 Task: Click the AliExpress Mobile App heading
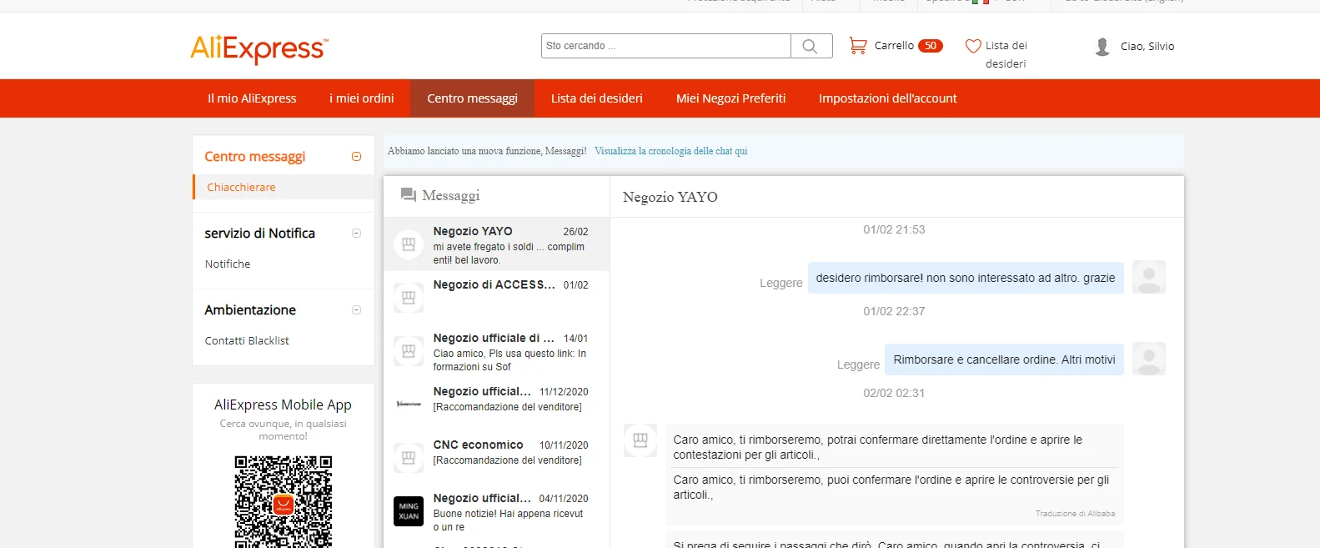click(x=283, y=405)
